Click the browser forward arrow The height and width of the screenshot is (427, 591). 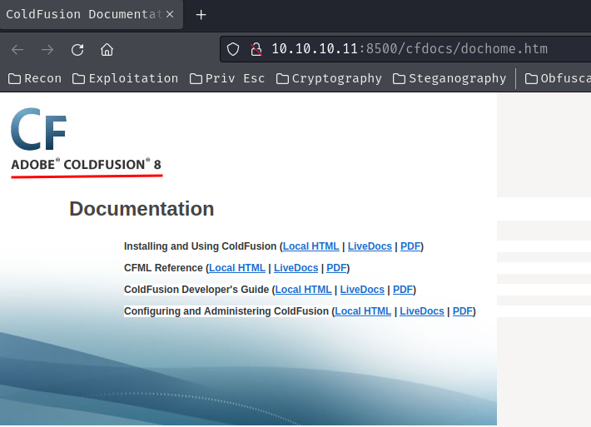[x=47, y=49]
